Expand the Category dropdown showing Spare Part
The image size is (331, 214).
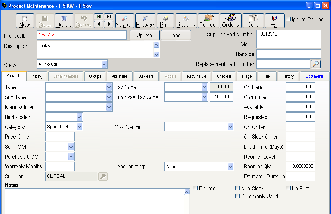[79, 127]
